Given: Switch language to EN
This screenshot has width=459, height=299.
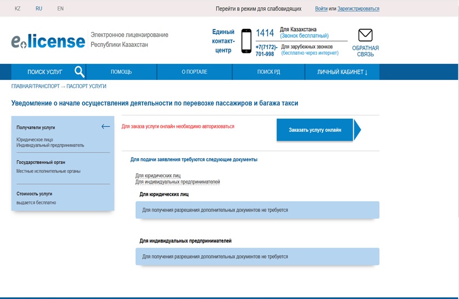Looking at the screenshot, I should click(60, 8).
